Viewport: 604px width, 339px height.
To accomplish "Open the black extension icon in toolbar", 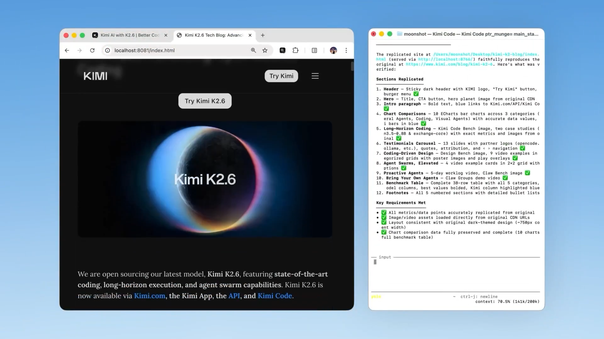I will (x=282, y=50).
